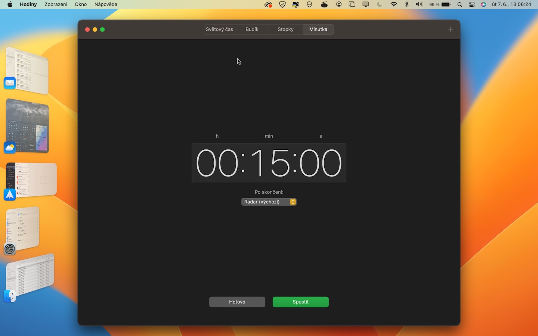Open the Wi-Fi menu
Image resolution: width=538 pixels, height=336 pixels.
click(x=394, y=4)
